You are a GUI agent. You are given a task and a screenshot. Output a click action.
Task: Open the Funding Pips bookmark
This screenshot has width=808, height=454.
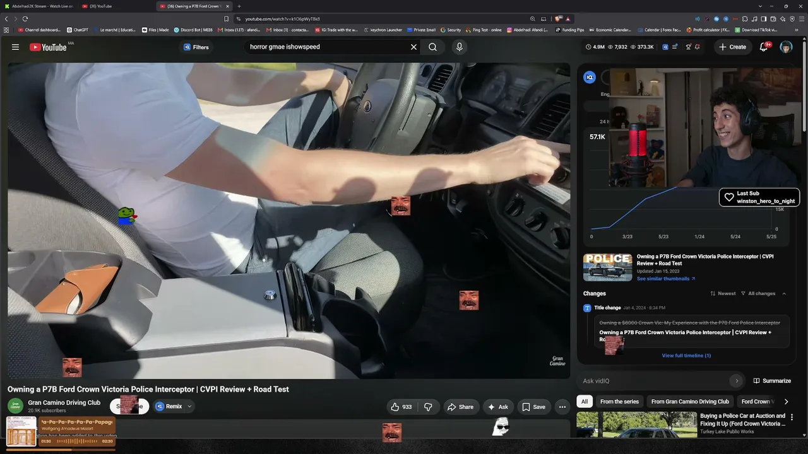point(569,30)
